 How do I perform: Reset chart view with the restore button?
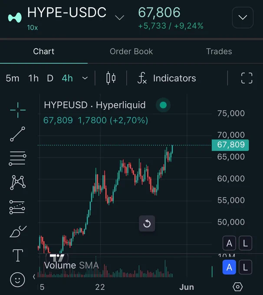point(147,223)
